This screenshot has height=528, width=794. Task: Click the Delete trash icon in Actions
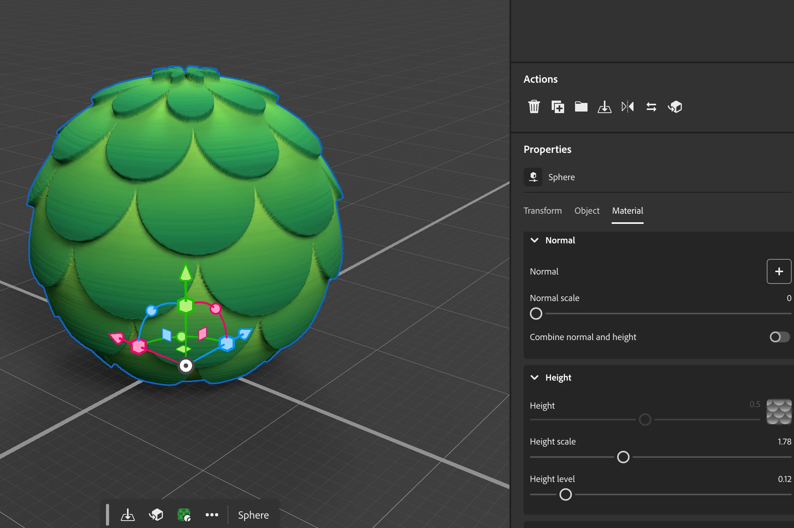534,106
